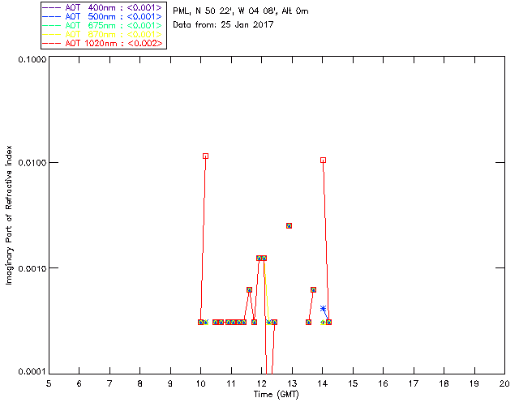Click the x-axis label 12
Viewport: 519px width, 415px height.
pyautogui.click(x=261, y=383)
